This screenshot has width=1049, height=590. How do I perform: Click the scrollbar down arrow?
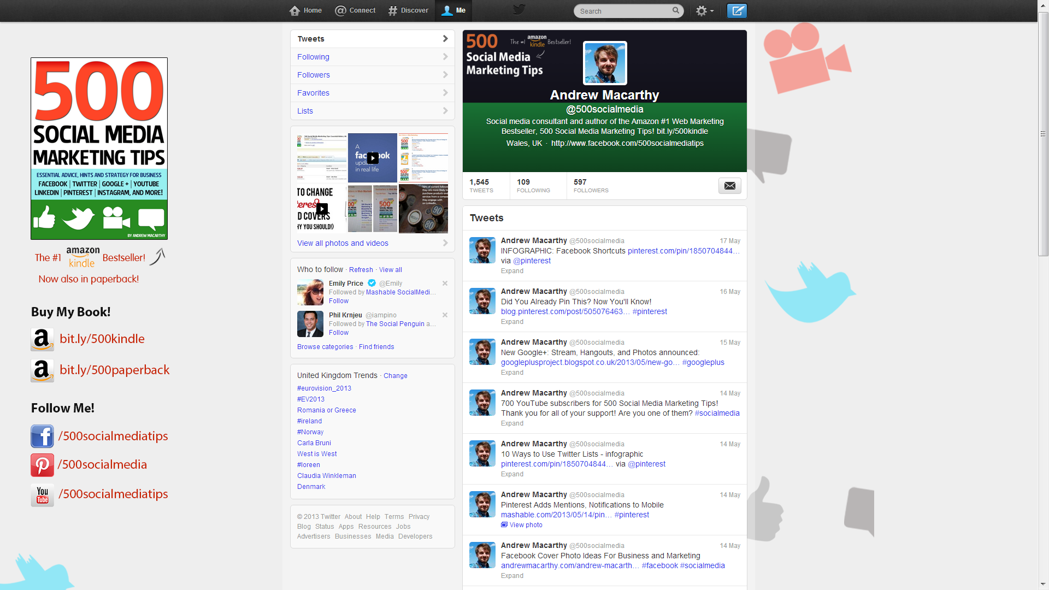tap(1043, 585)
